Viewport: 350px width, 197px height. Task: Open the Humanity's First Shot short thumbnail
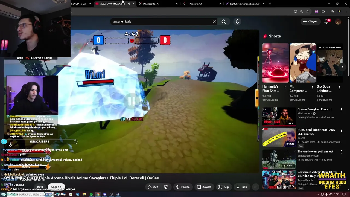click(x=275, y=63)
